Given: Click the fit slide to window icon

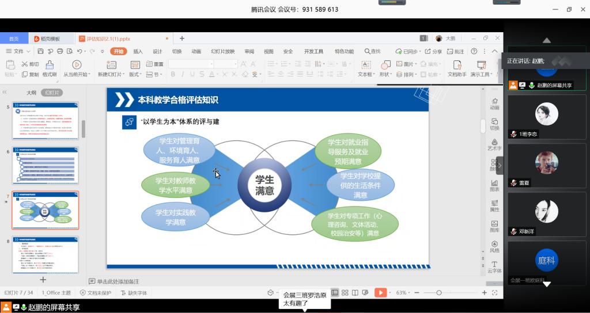Looking at the screenshot, I should (495, 293).
